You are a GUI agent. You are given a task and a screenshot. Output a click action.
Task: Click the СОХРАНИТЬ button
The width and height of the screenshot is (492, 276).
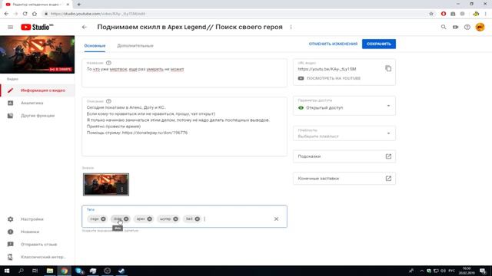(379, 44)
